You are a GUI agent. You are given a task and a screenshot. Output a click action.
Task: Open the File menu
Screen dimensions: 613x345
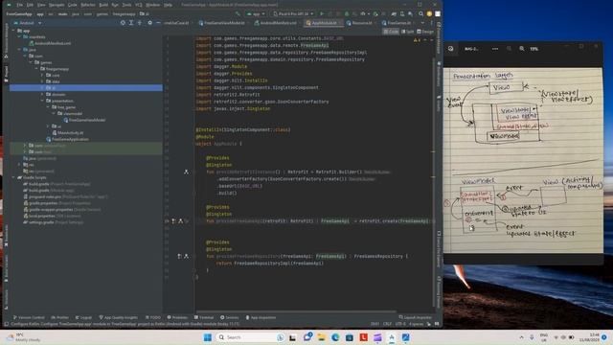pos(19,5)
